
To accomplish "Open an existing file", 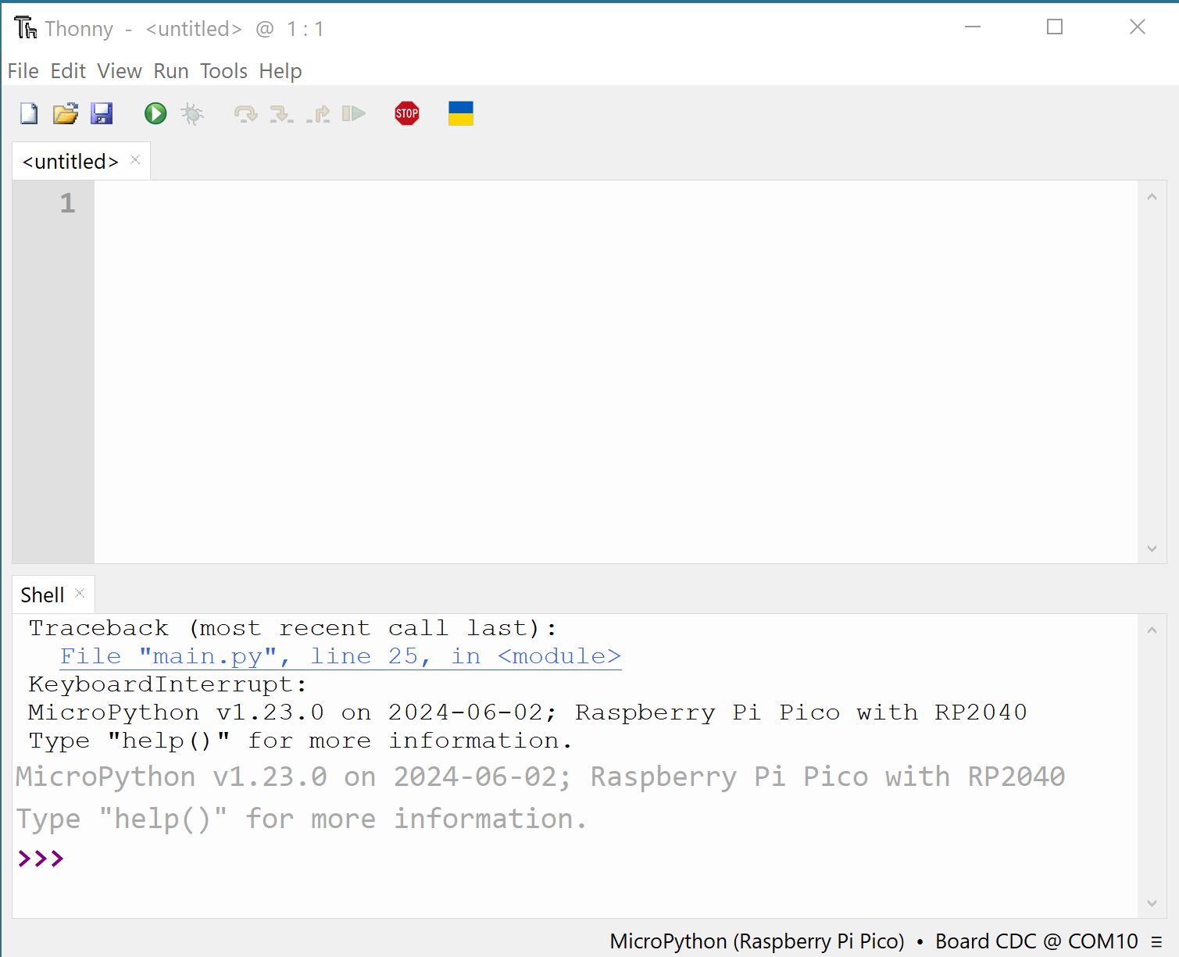I will pyautogui.click(x=66, y=113).
